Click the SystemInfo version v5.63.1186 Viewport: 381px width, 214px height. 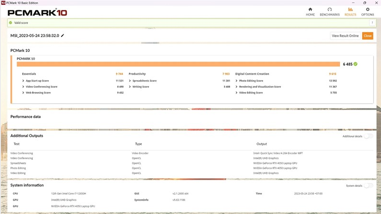(179, 200)
